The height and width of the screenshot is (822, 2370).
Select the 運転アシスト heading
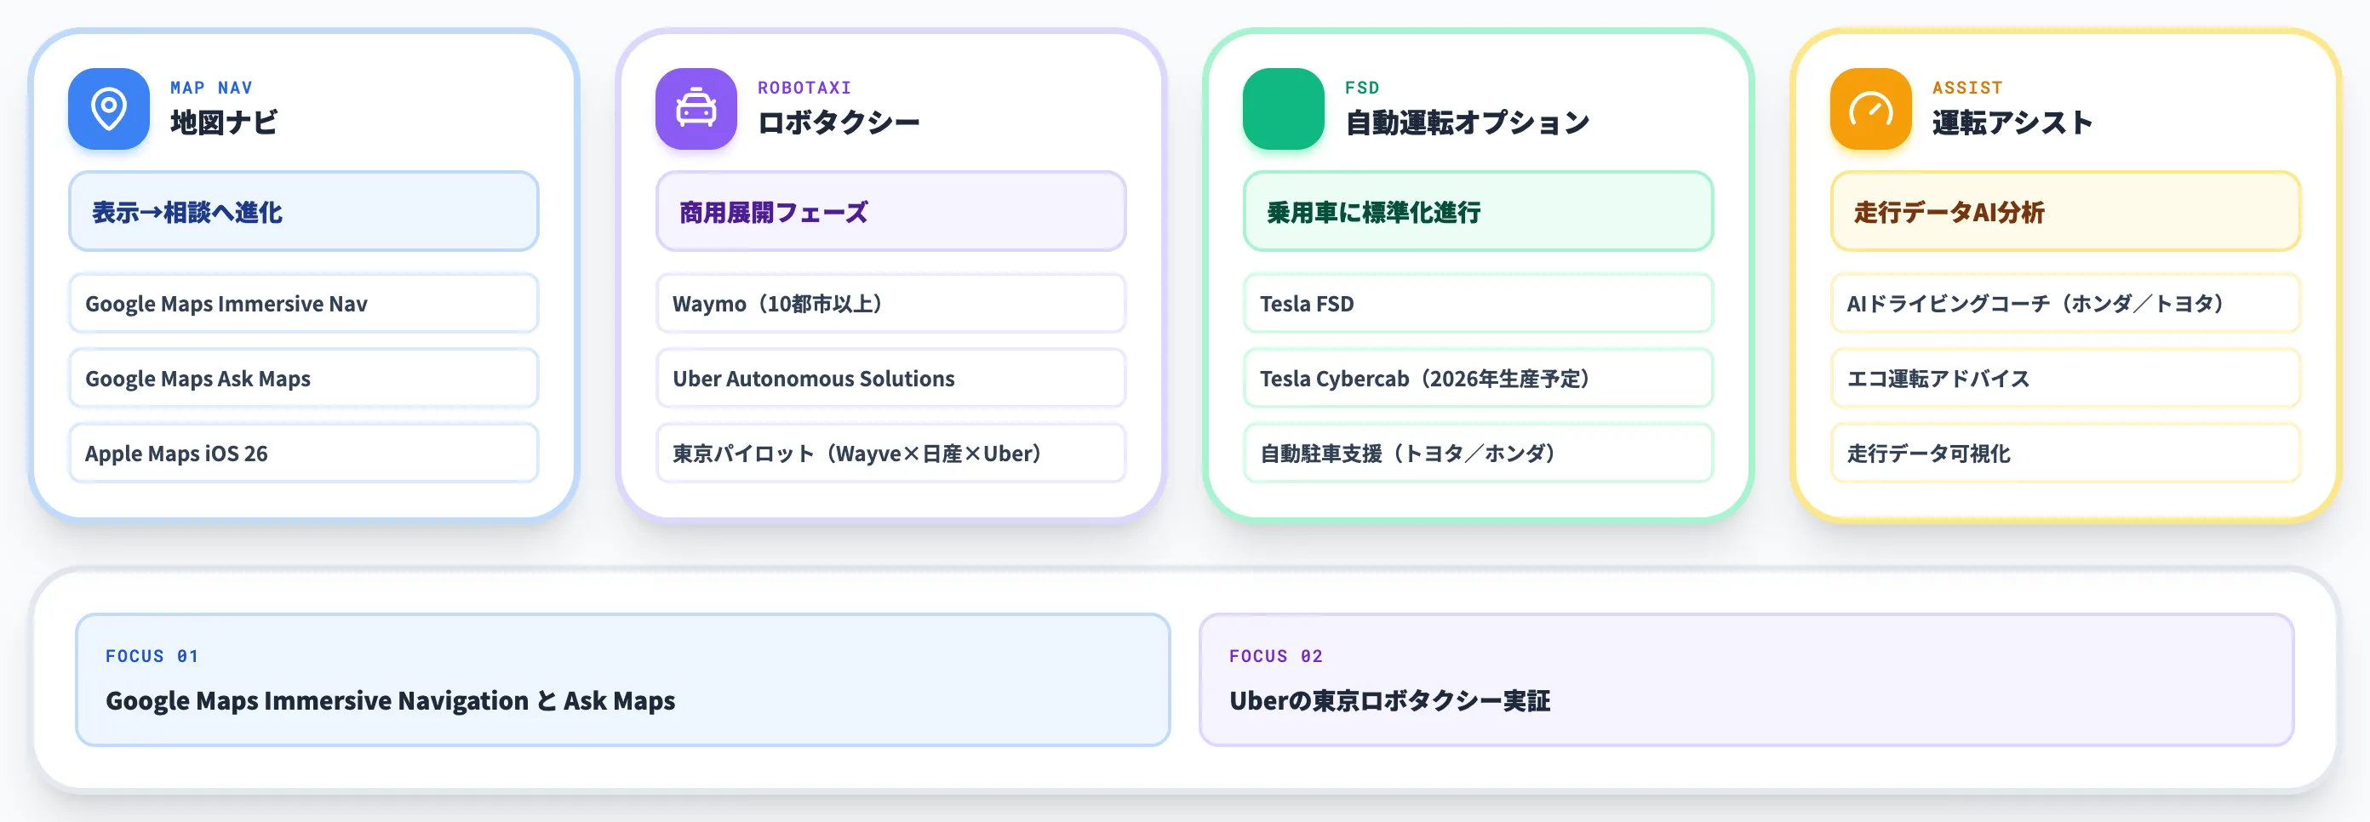click(x=2012, y=123)
